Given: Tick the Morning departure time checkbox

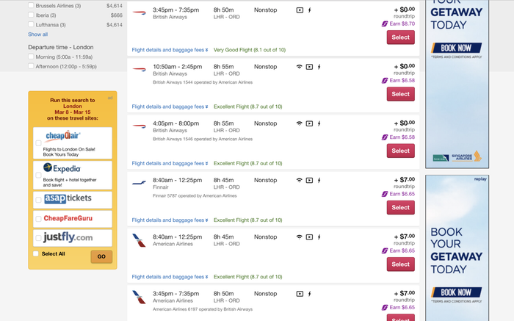Looking at the screenshot, I should click(31, 57).
